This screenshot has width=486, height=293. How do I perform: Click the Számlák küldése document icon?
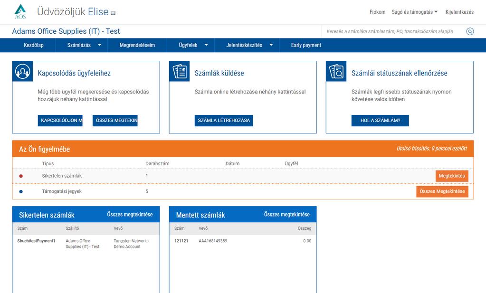180,71
